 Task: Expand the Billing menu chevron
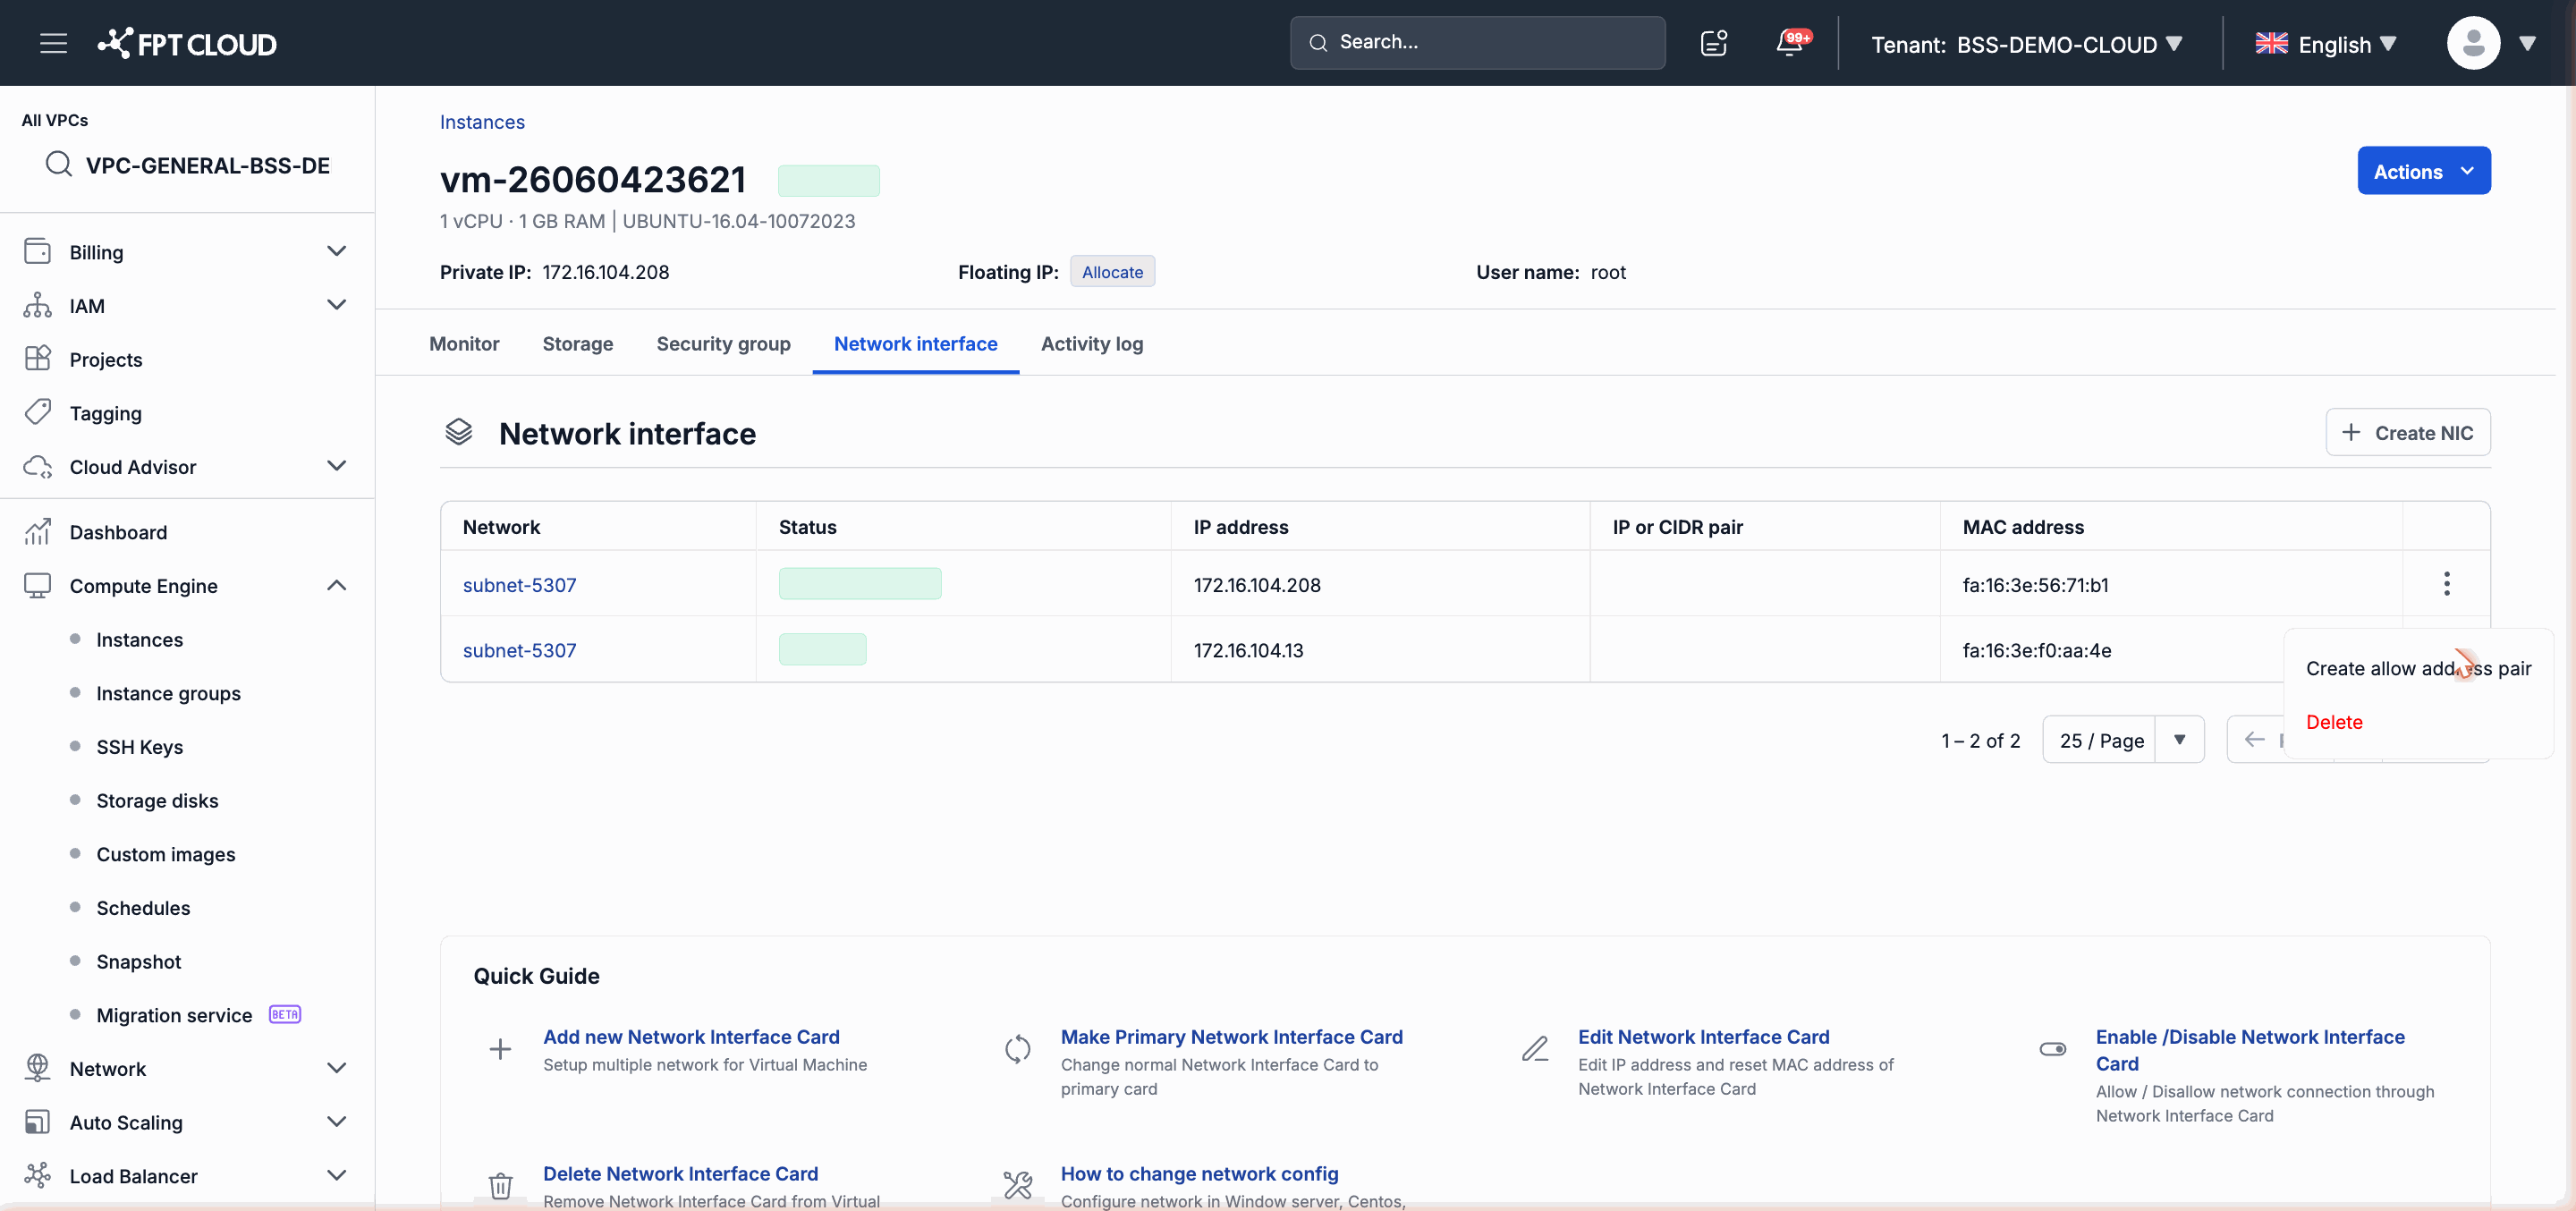pos(337,251)
